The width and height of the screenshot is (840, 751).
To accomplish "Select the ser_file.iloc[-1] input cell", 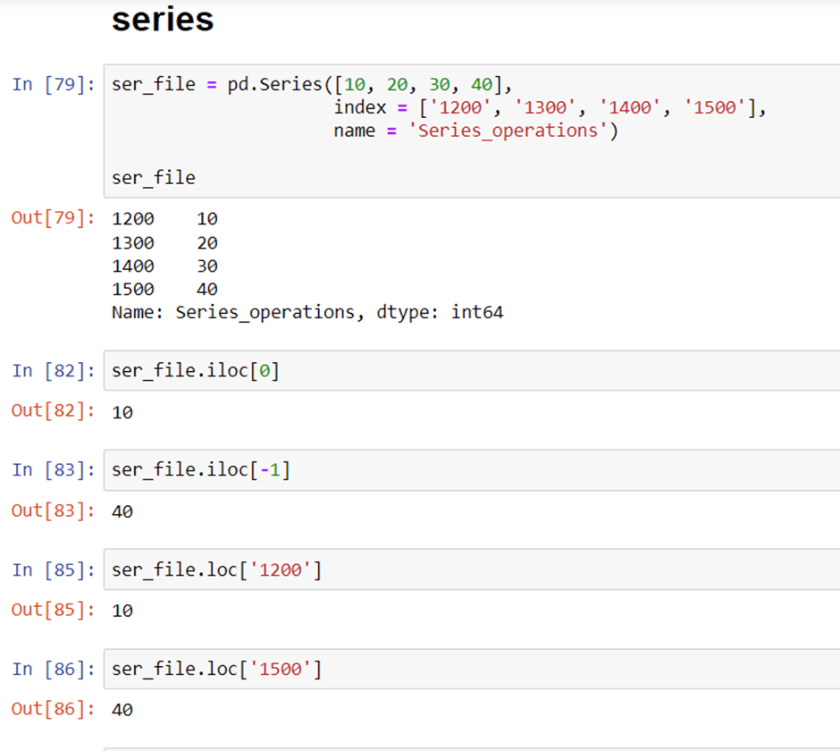I will [x=472, y=470].
